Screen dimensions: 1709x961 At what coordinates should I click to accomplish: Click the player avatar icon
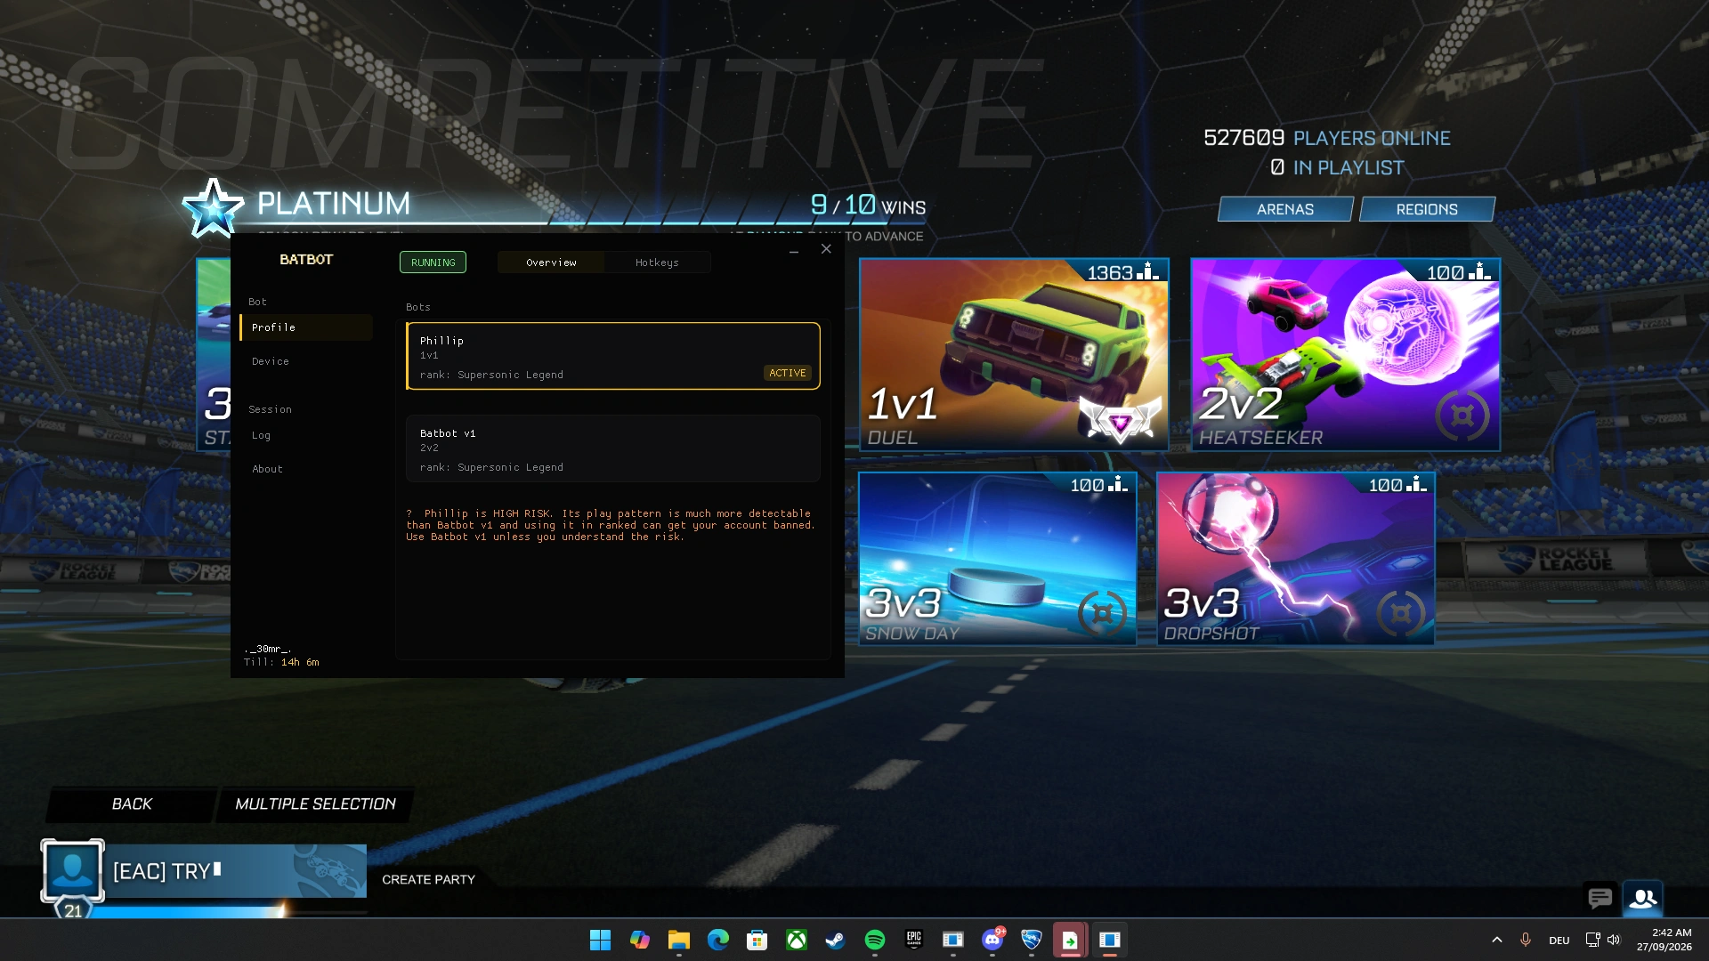(73, 871)
